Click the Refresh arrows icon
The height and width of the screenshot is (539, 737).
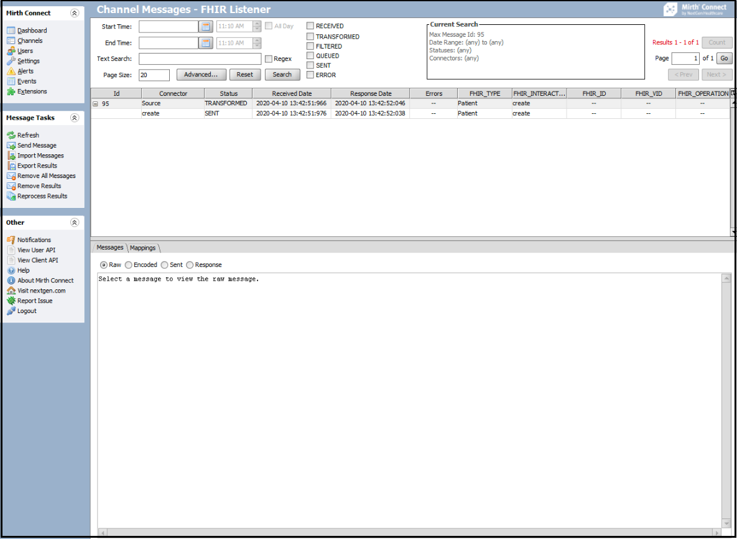click(11, 136)
